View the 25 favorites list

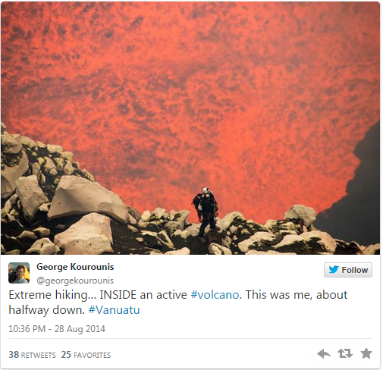pyautogui.click(x=86, y=355)
